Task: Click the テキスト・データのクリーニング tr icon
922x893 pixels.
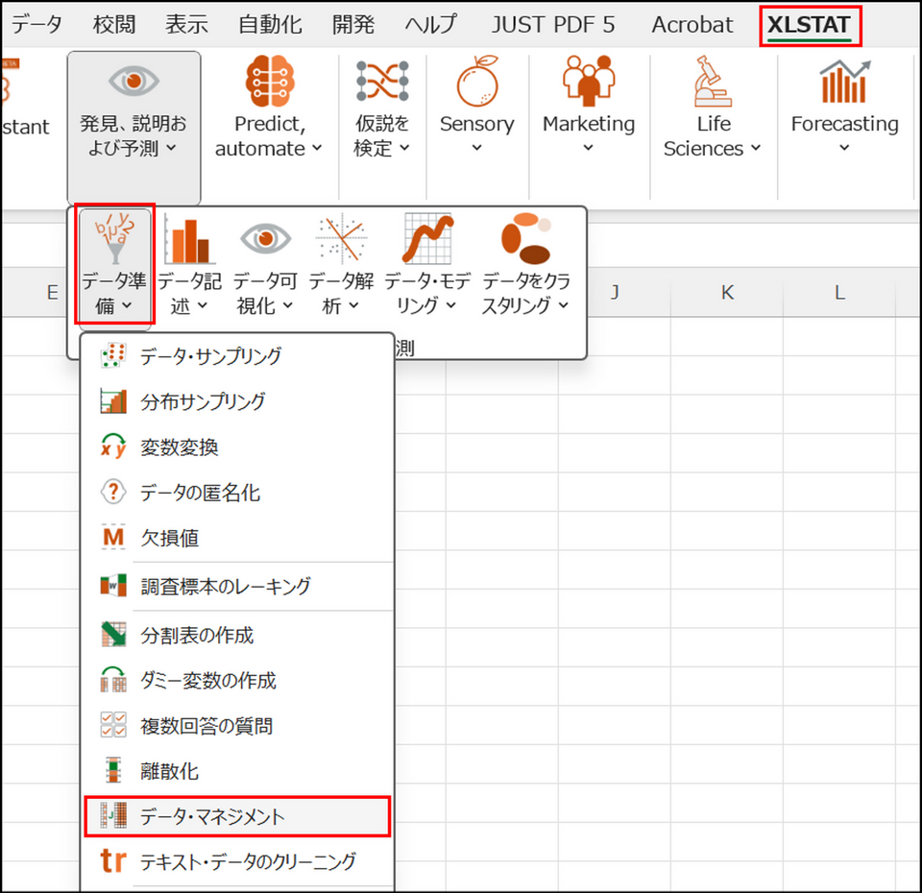Action: click(x=113, y=860)
